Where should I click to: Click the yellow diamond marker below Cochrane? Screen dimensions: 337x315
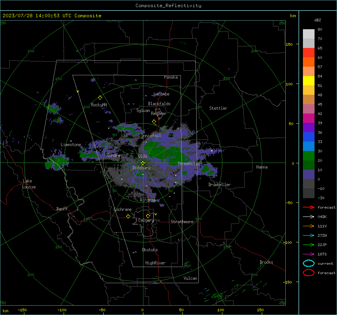click(128, 216)
